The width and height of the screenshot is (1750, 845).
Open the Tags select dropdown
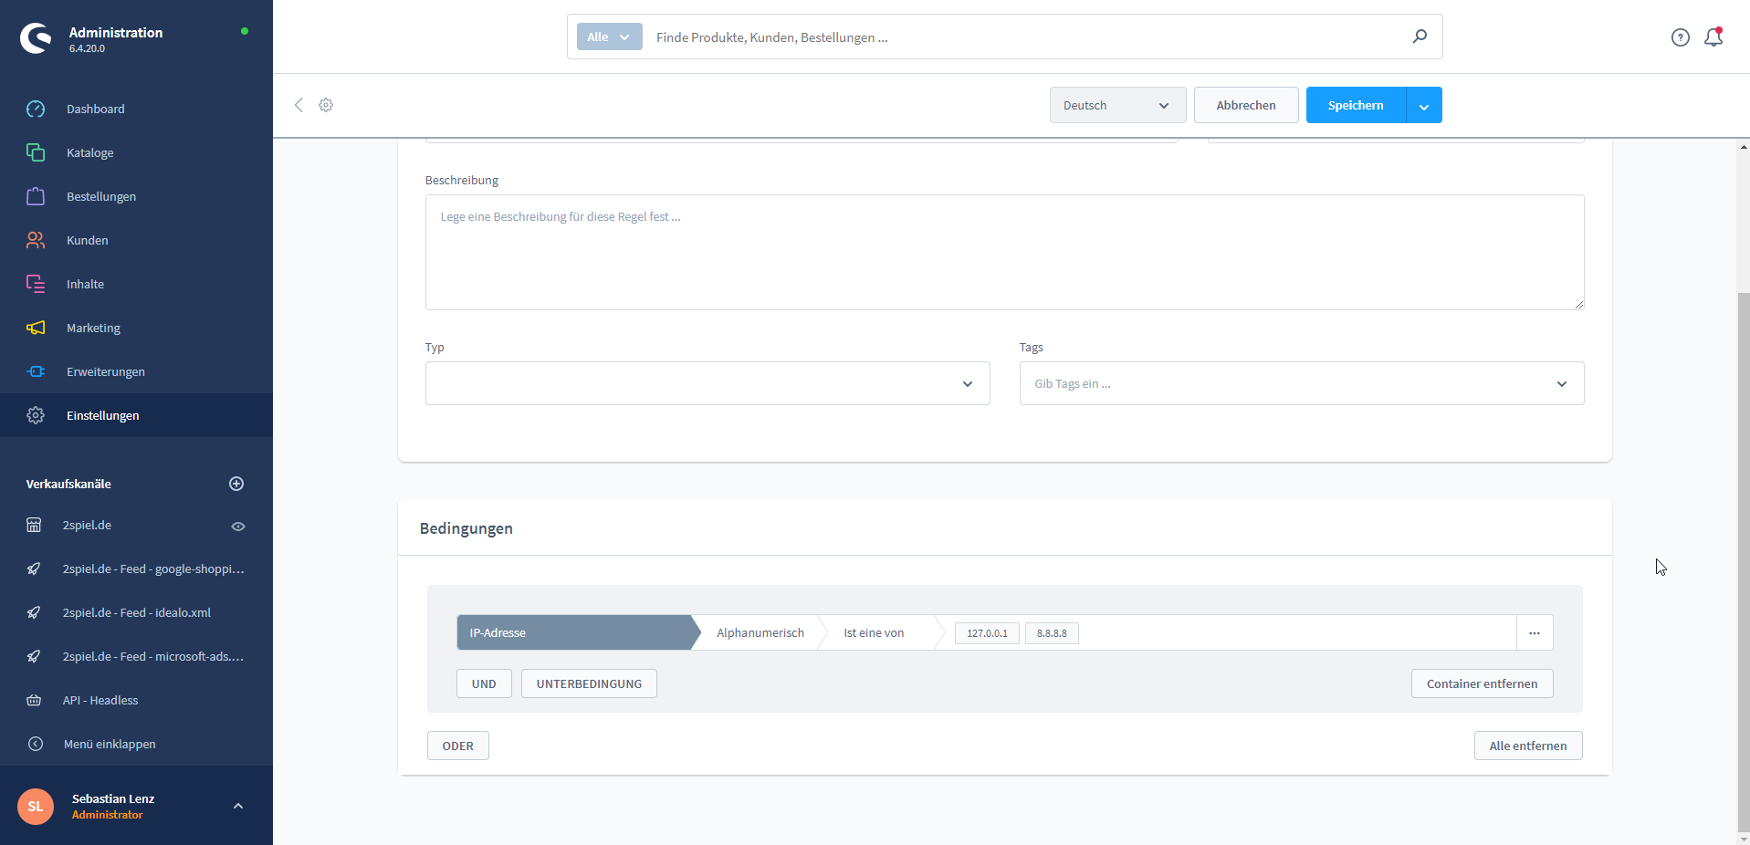click(1302, 383)
